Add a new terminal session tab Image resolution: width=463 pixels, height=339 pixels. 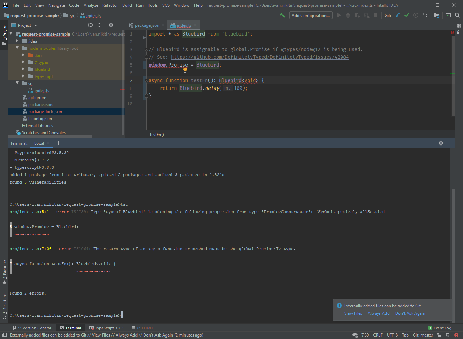(x=59, y=143)
